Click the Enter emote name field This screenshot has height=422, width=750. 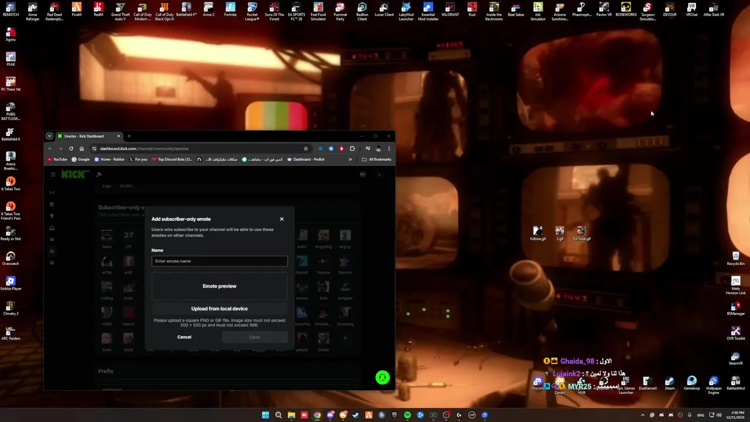219,261
